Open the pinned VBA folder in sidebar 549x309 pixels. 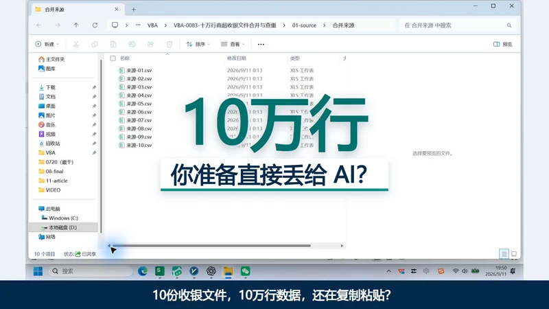pos(47,152)
